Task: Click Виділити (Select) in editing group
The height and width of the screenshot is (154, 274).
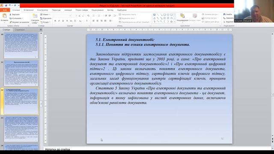Action: point(228,22)
